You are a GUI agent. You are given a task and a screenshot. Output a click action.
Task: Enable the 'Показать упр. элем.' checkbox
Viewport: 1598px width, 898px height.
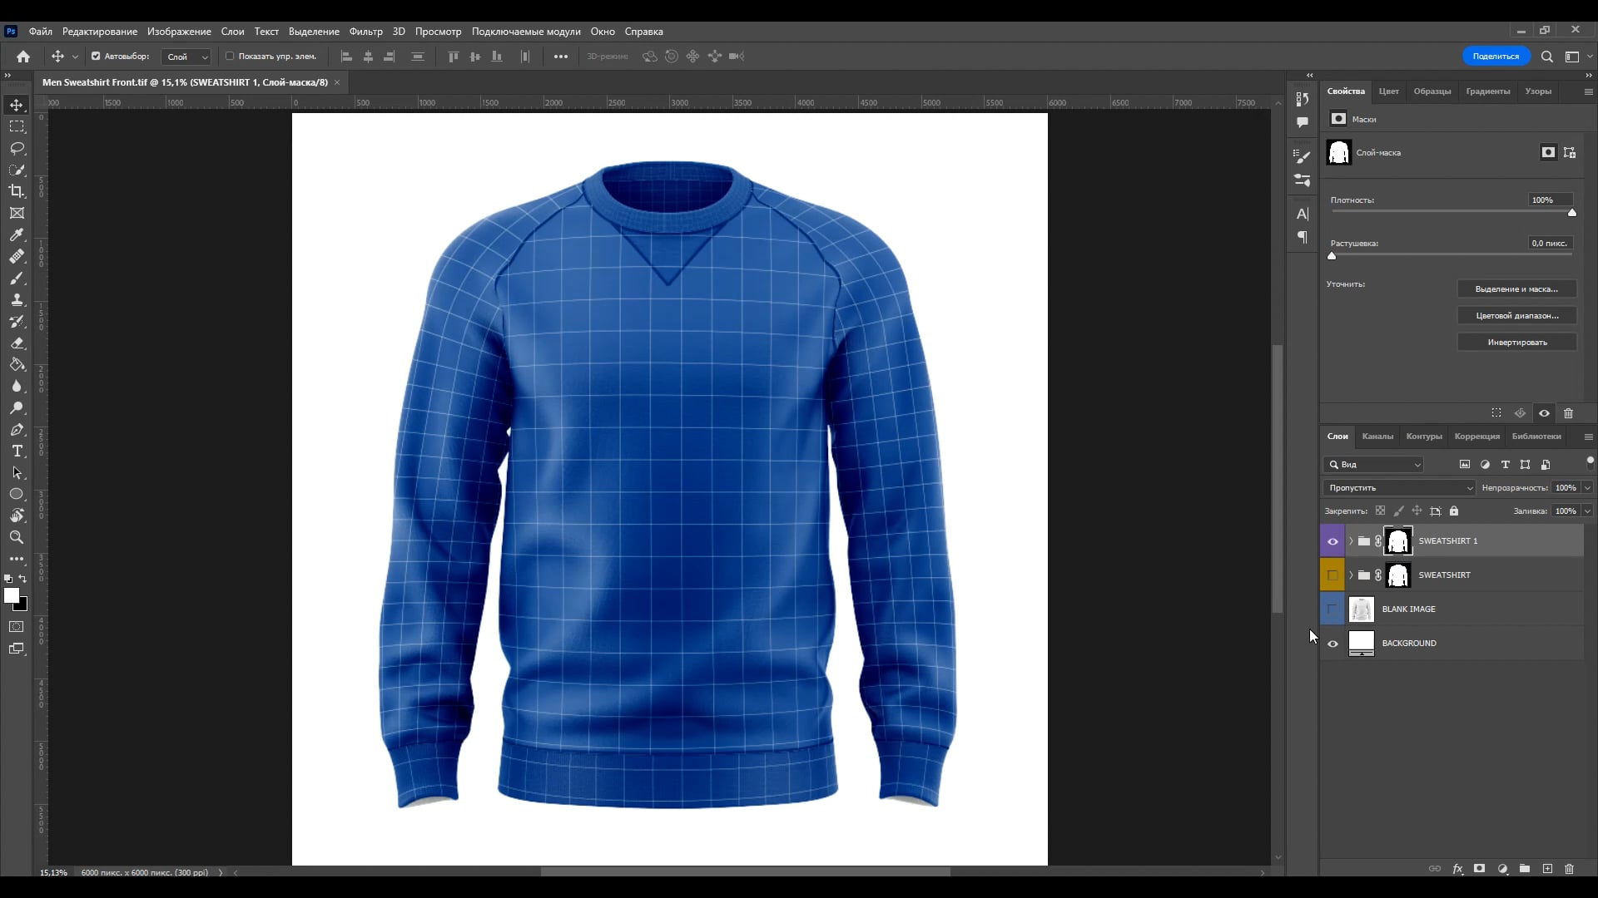[230, 57]
